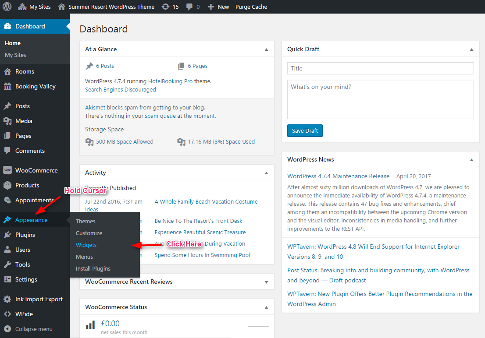485x338 pixels.
Task: Click Save Draft button
Action: pyautogui.click(x=305, y=130)
